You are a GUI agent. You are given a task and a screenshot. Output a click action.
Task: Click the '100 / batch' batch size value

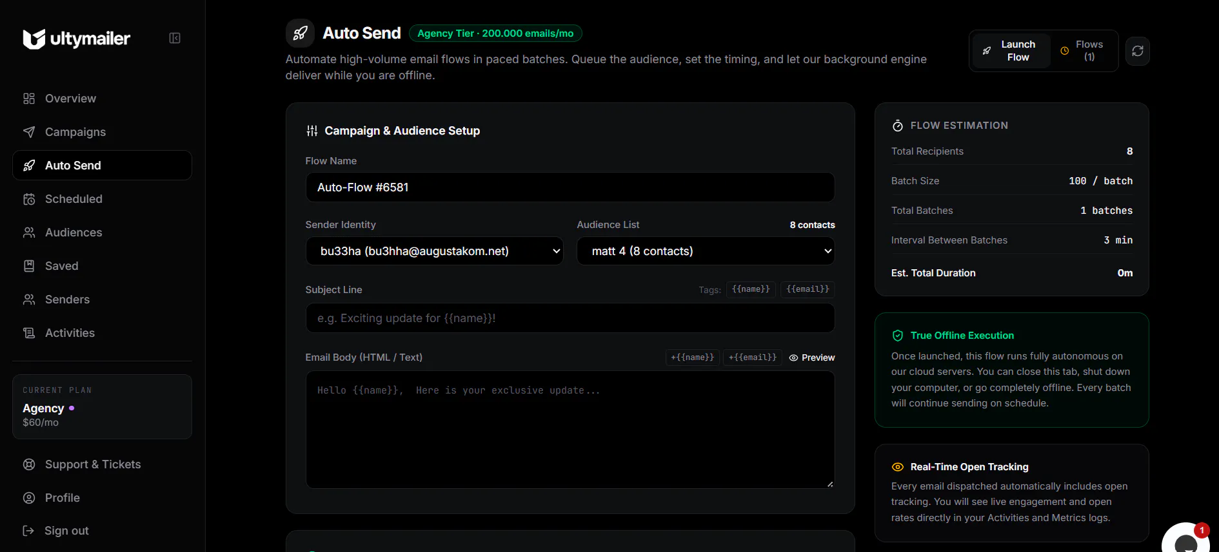click(1100, 181)
